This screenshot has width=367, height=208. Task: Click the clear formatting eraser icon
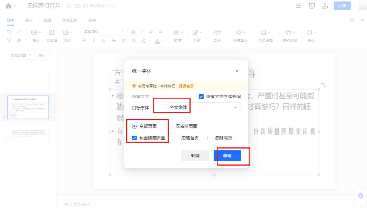pos(19,40)
